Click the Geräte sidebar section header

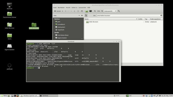[56, 33]
